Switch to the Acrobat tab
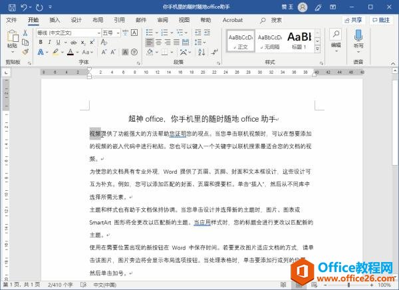The image size is (399, 290). click(233, 20)
